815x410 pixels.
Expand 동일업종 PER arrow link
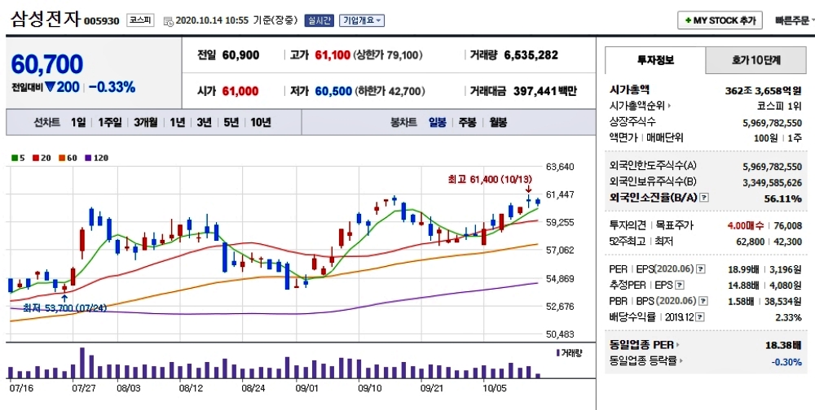click(678, 345)
